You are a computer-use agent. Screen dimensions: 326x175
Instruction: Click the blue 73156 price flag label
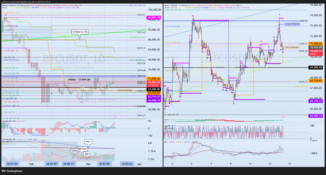(x=292, y=24)
